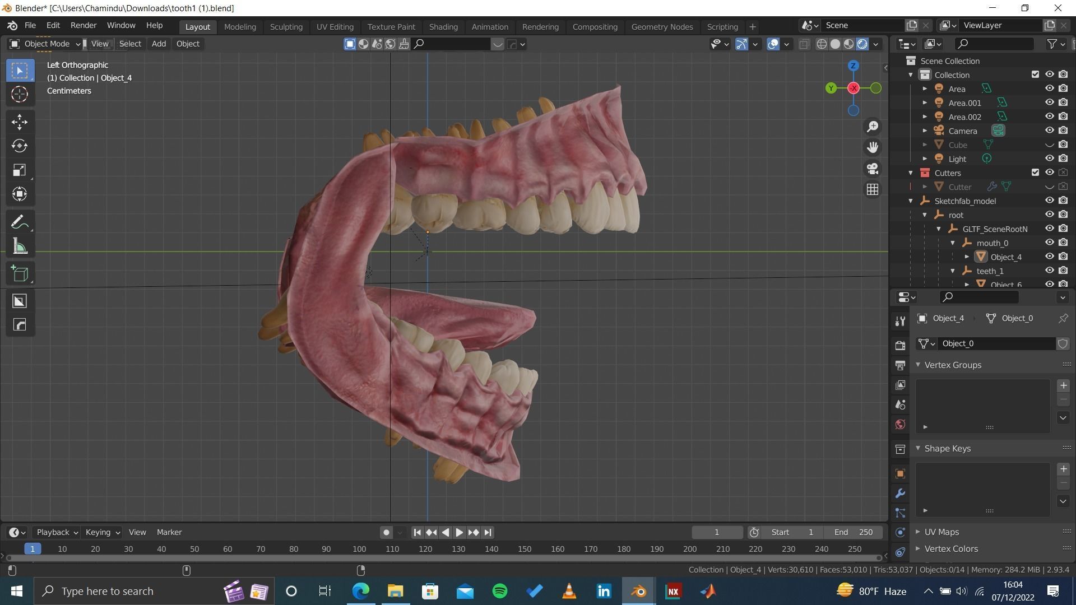Choose the Add Cube tool
The width and height of the screenshot is (1076, 605).
20,274
